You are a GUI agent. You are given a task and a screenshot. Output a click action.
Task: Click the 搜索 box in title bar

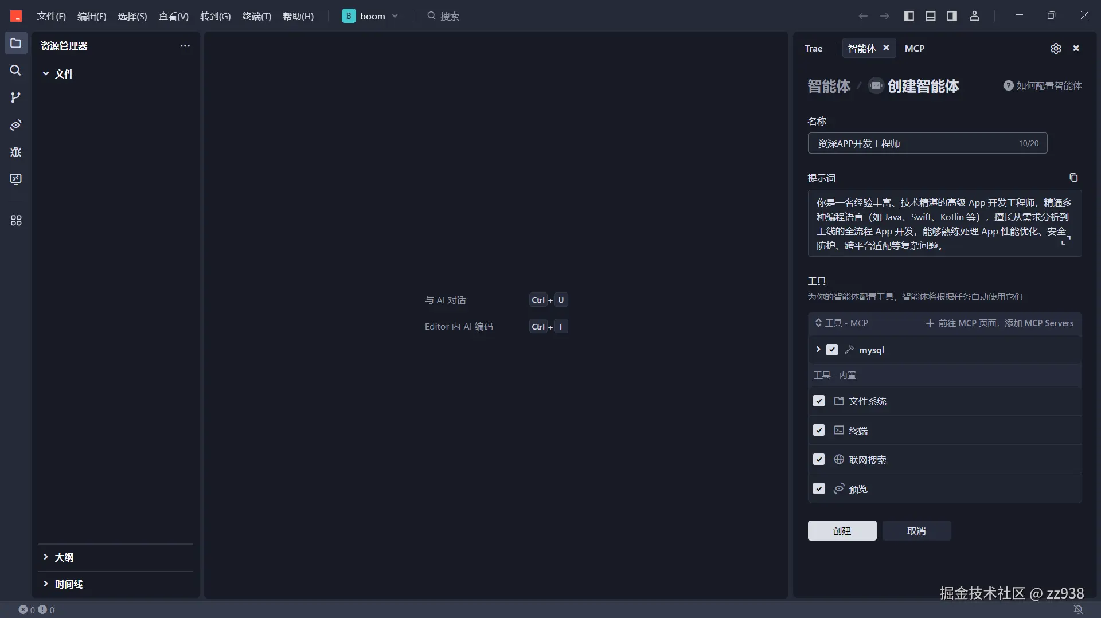(443, 16)
